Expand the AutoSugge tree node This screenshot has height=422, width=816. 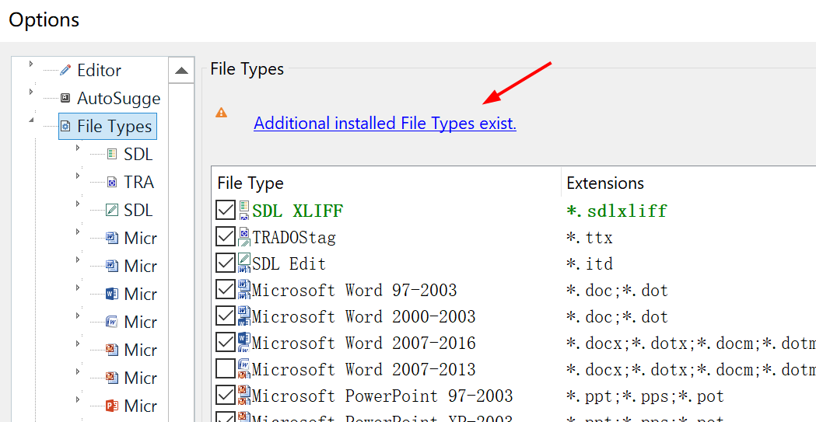[x=30, y=92]
